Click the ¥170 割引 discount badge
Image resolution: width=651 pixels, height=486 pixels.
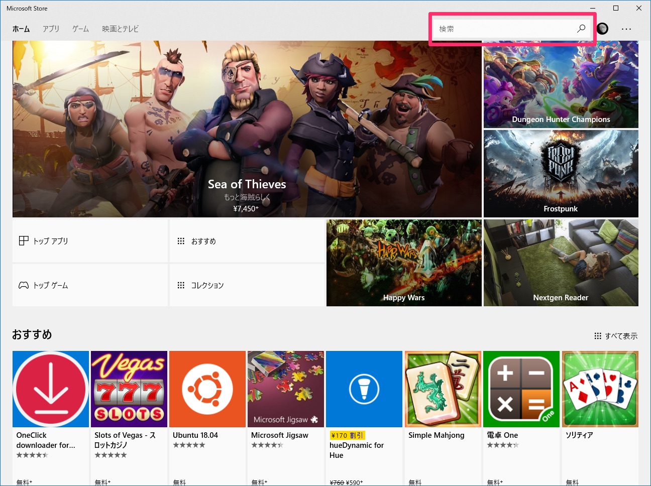click(x=347, y=435)
